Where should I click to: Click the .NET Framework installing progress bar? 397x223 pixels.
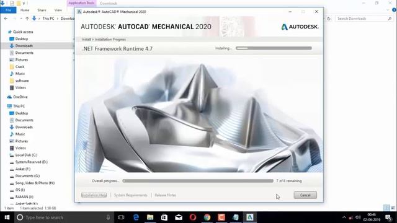pyautogui.click(x=274, y=48)
